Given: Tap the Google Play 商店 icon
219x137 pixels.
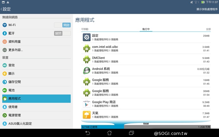Looking at the screenshot, I should (87, 104).
